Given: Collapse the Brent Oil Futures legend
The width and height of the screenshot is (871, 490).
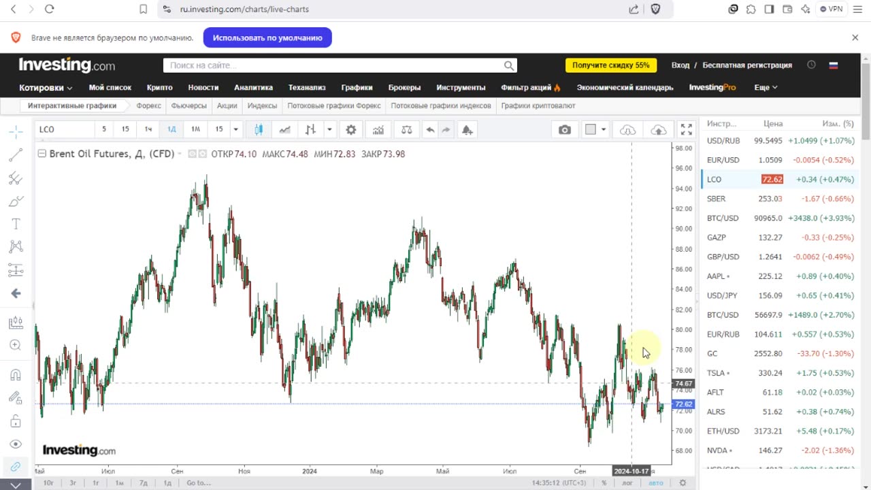Looking at the screenshot, I should tap(42, 154).
